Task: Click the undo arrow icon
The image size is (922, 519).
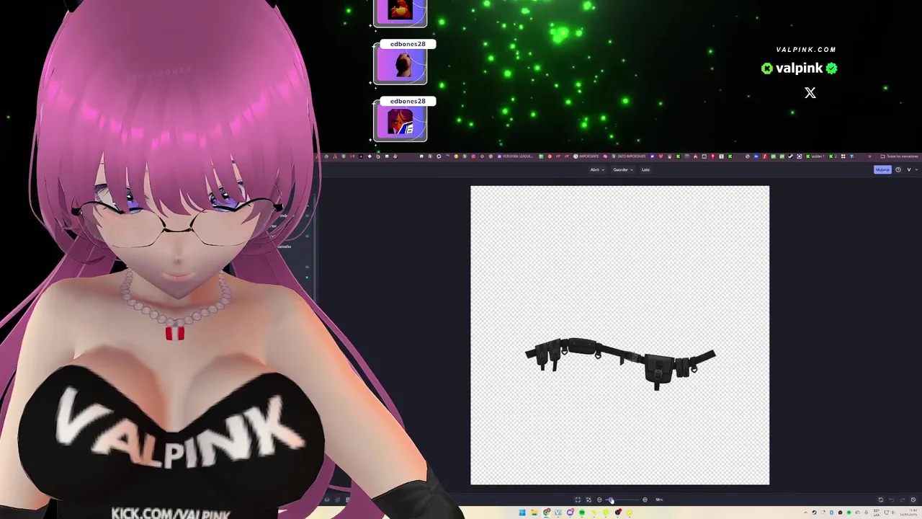Action: 892,500
